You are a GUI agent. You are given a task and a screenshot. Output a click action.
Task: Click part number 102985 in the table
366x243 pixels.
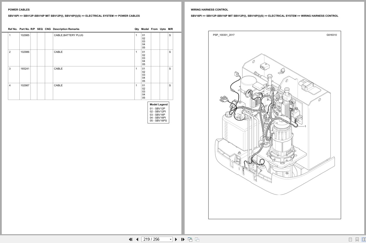pos(25,35)
